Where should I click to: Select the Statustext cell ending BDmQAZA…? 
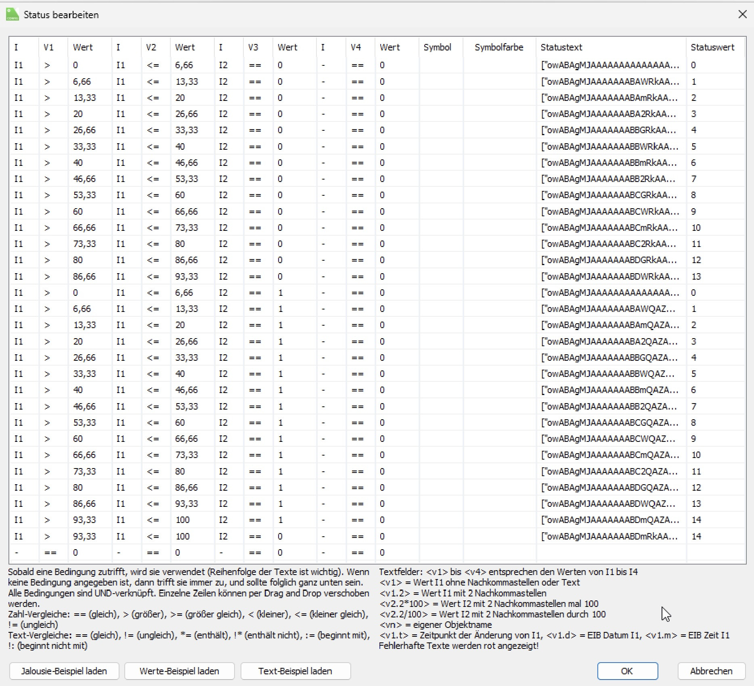coord(611,520)
